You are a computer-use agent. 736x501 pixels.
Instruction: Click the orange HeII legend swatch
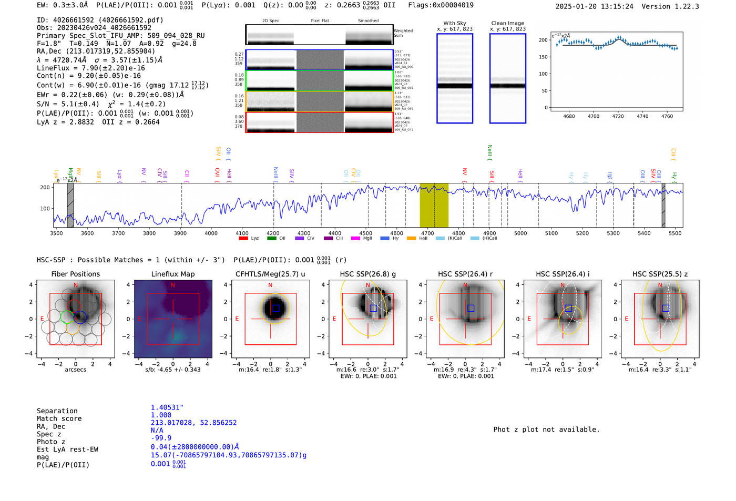412,239
